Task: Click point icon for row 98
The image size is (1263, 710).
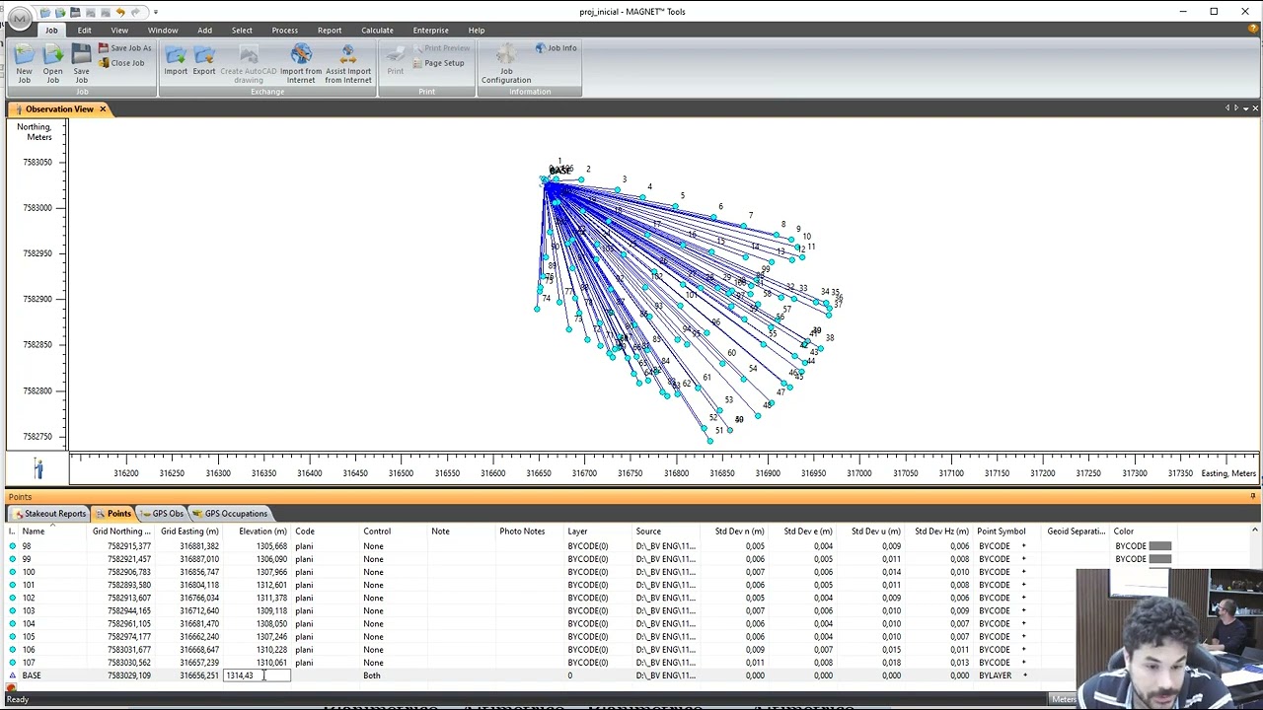Action: point(13,546)
